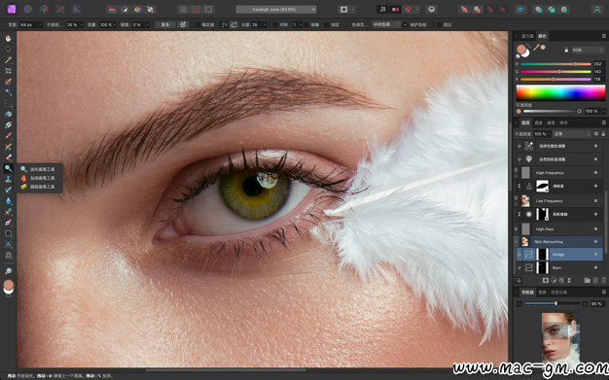Open the 正常 blend mode dropdown
Image resolution: width=609 pixels, height=380 pixels.
pyautogui.click(x=572, y=134)
